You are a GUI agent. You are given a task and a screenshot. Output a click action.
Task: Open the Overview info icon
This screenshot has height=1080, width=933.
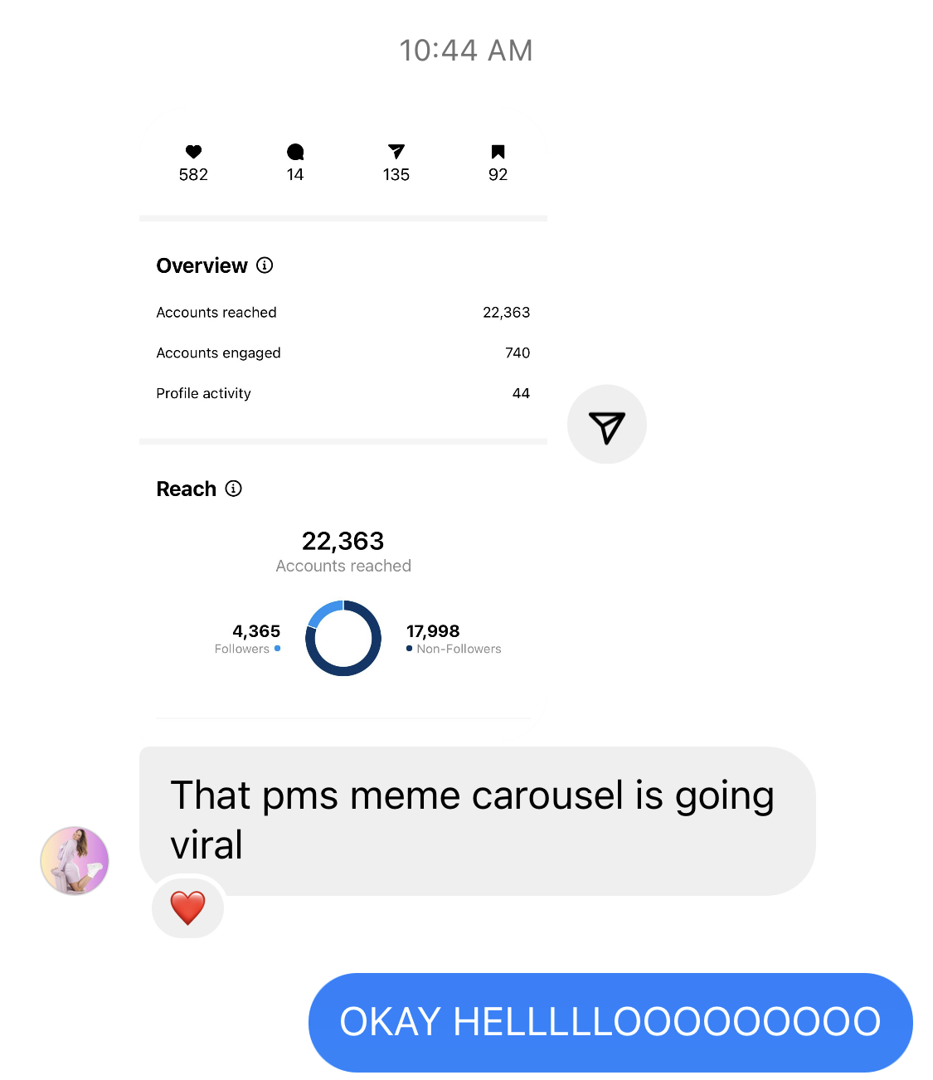(x=265, y=265)
